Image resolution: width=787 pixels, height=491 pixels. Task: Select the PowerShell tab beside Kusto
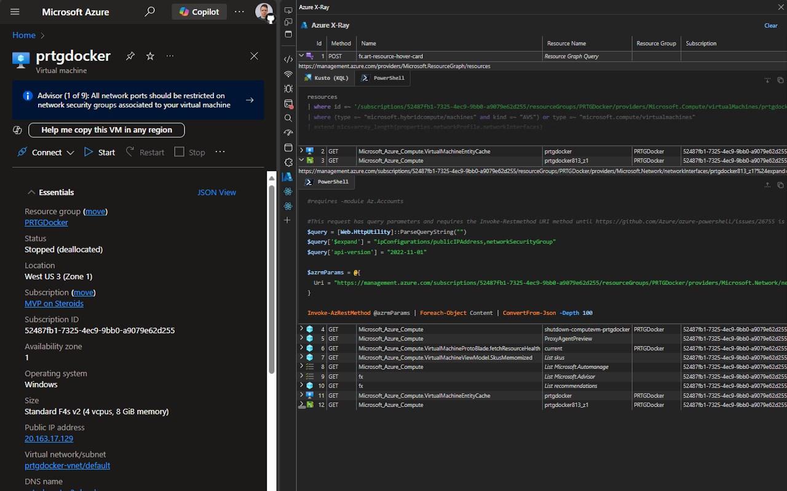(383, 78)
